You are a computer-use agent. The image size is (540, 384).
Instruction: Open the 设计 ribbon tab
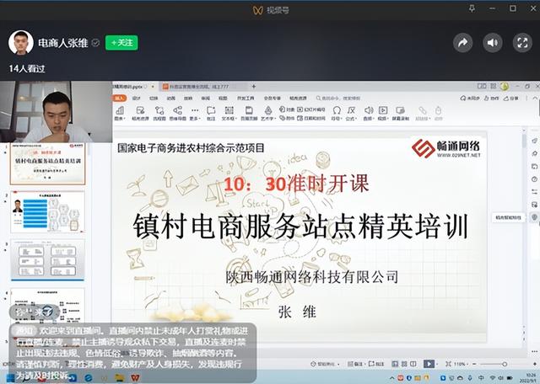click(137, 99)
